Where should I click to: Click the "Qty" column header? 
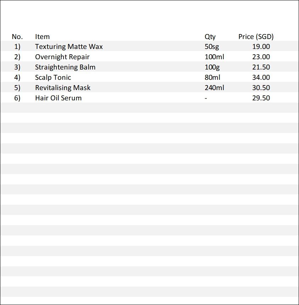[x=210, y=37]
